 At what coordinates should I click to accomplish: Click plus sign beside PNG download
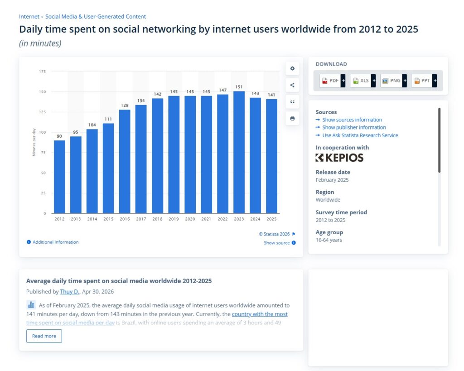click(x=405, y=81)
